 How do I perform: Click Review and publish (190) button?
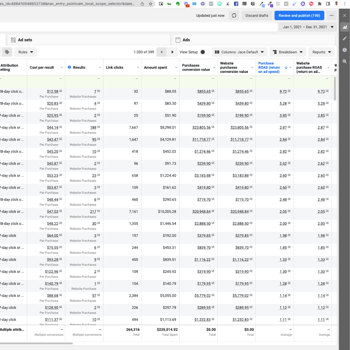pyautogui.click(x=299, y=16)
